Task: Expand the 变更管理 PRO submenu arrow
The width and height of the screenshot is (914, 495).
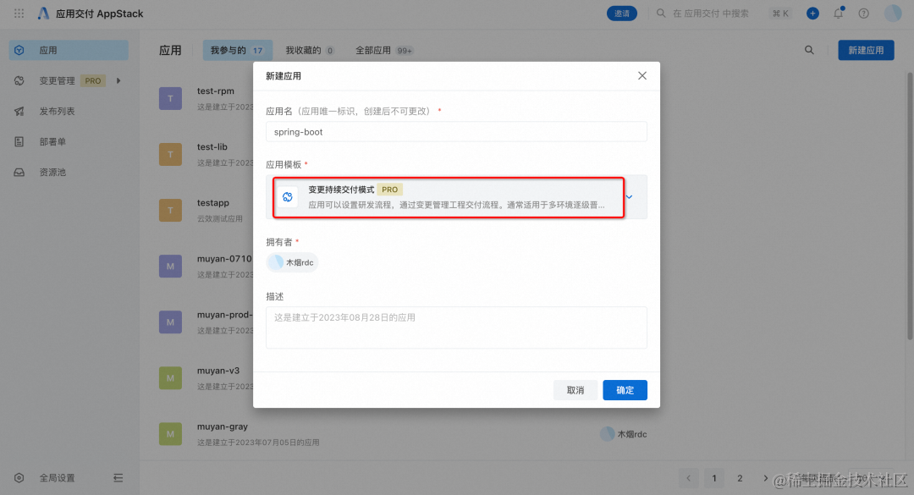Action: tap(119, 80)
